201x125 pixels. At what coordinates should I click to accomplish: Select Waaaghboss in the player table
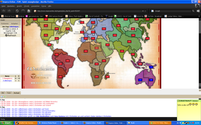click(7, 78)
